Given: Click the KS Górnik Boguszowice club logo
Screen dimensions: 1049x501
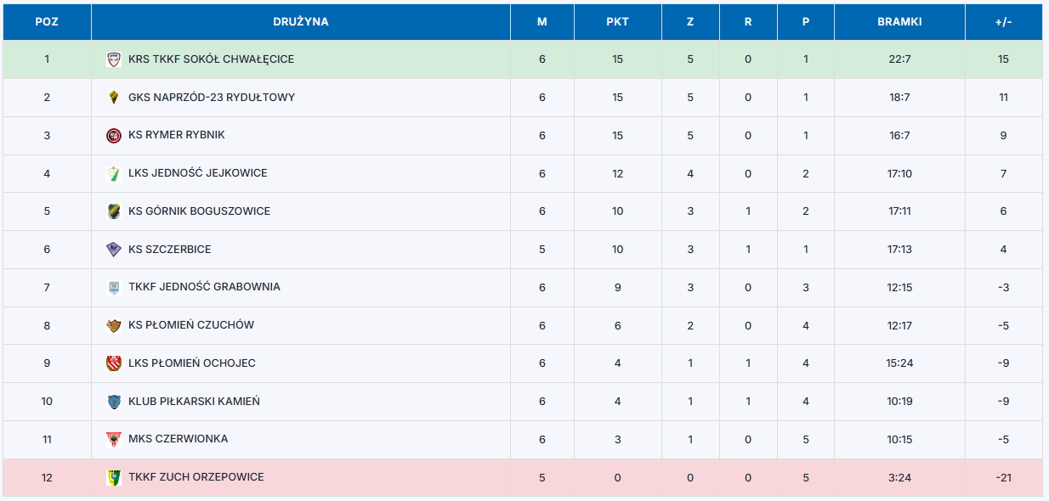Looking at the screenshot, I should 114,211.
